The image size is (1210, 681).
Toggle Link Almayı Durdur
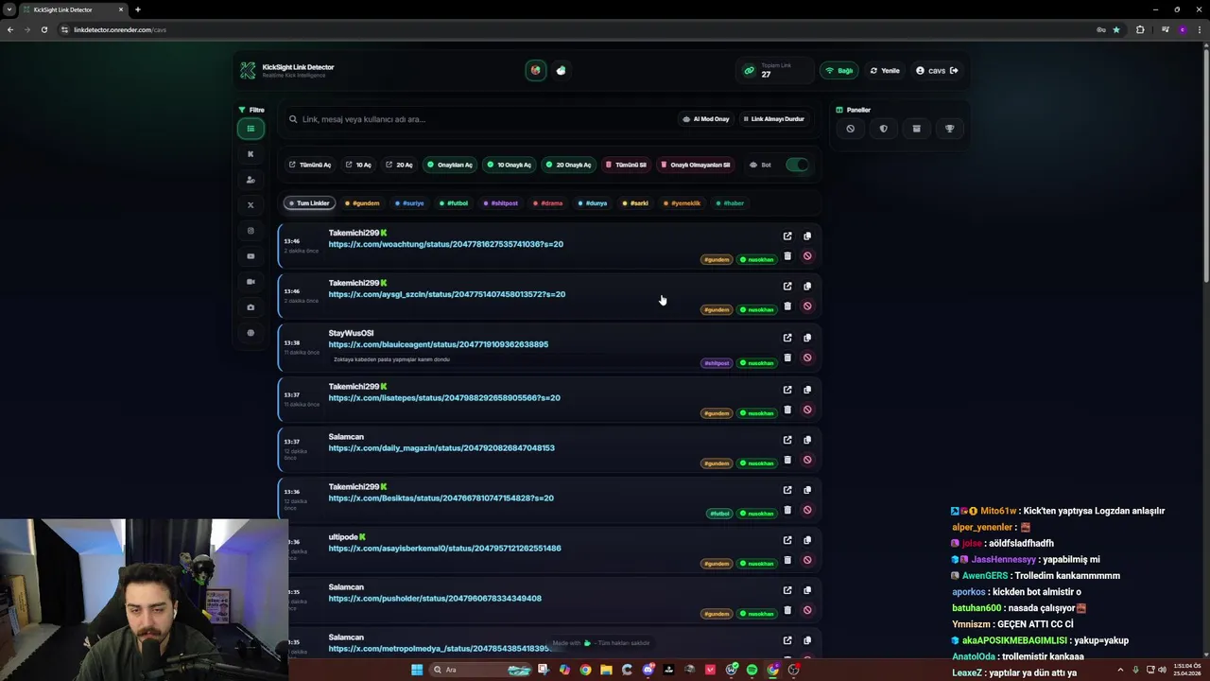[773, 119]
